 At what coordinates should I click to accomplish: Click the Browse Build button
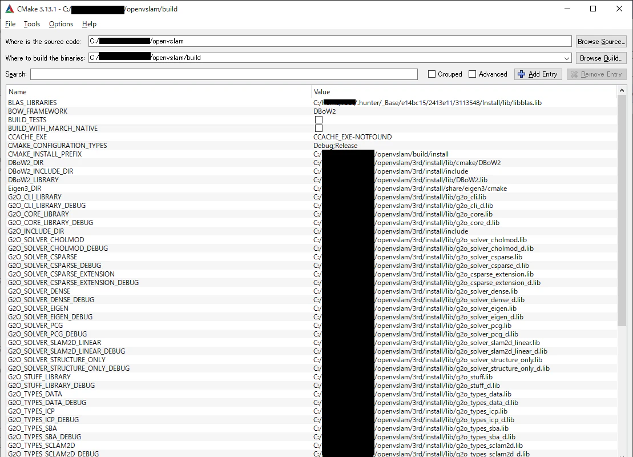(601, 58)
